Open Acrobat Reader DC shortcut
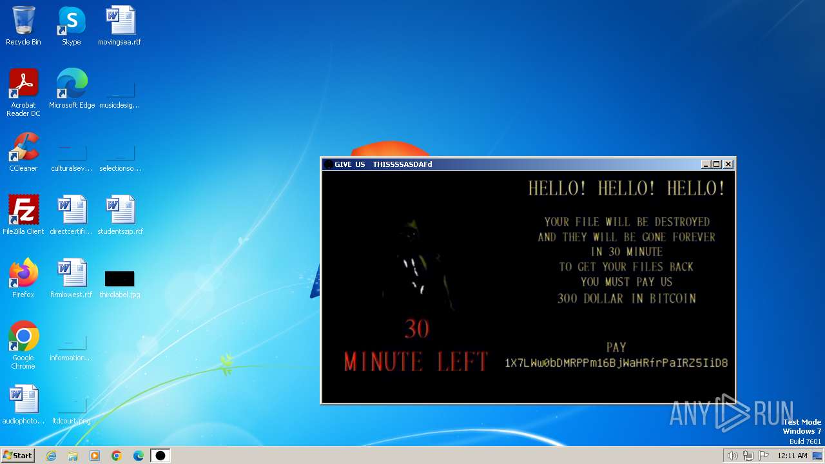This screenshot has height=464, width=825. pyautogui.click(x=23, y=93)
